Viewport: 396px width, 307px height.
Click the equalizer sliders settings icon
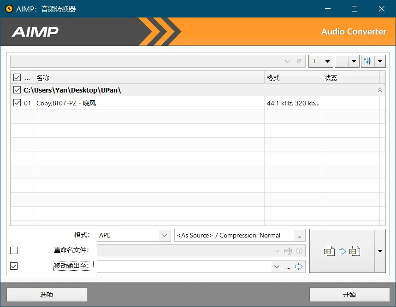(367, 61)
